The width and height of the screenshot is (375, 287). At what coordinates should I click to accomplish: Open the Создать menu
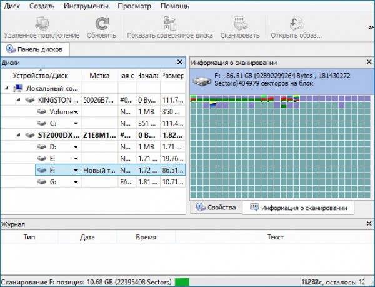(x=42, y=6)
